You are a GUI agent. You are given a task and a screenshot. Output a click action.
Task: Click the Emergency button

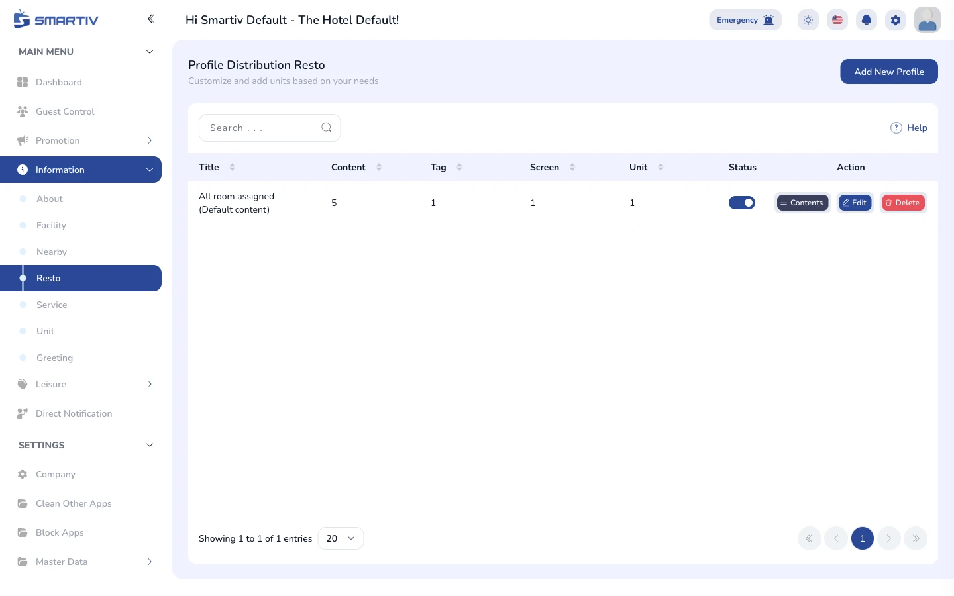(745, 20)
